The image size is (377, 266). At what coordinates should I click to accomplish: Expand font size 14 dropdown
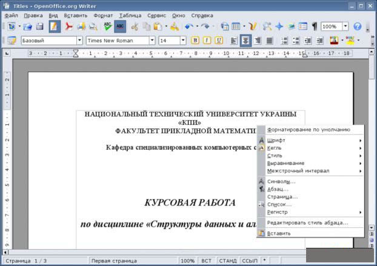pos(183,41)
